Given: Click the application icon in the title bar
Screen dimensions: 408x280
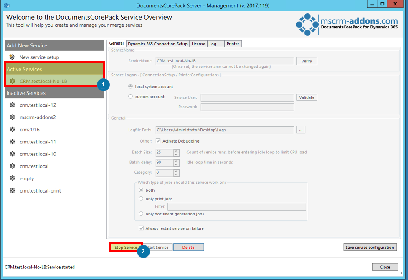Looking at the screenshot, I should click(x=7, y=5).
